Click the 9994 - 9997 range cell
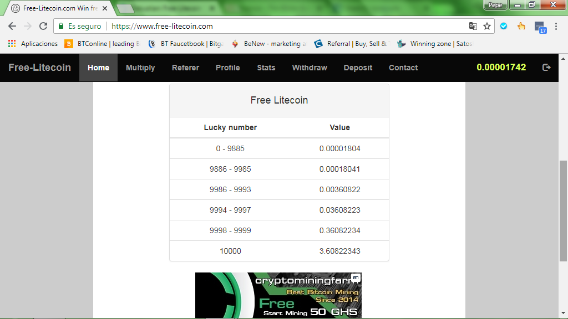 (230, 210)
